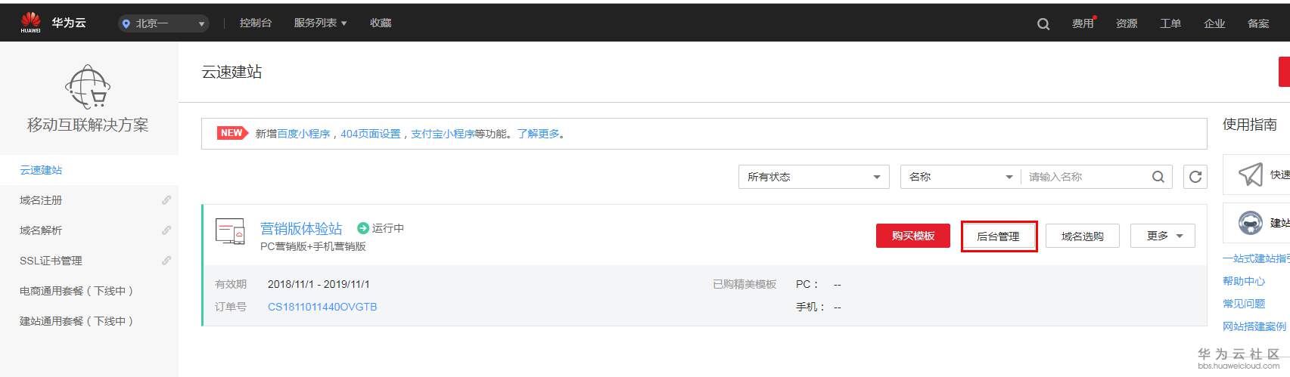Click the 云速建站 page title
Image resolution: width=1290 pixels, height=377 pixels.
pyautogui.click(x=232, y=72)
